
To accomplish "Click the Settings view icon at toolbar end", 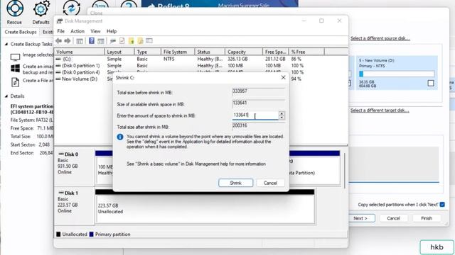I will pyautogui.click(x=149, y=41).
